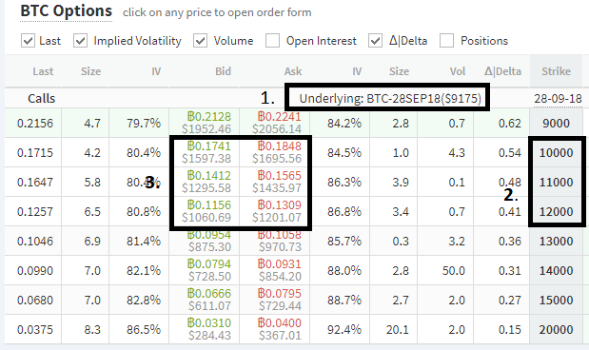This screenshot has width=589, height=350.
Task: Open order form via bid ฿0.1412
Action: pyautogui.click(x=208, y=175)
